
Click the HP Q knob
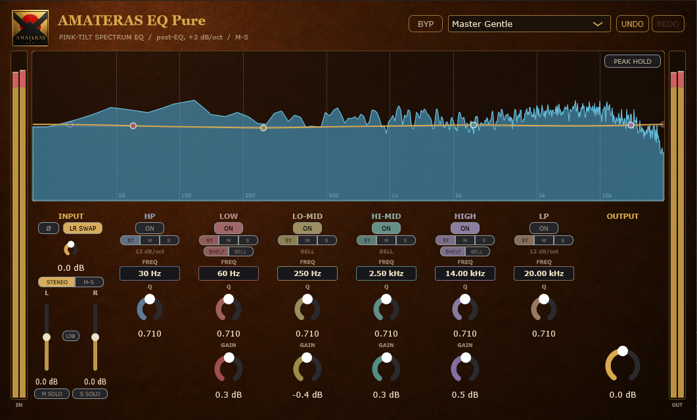149,308
